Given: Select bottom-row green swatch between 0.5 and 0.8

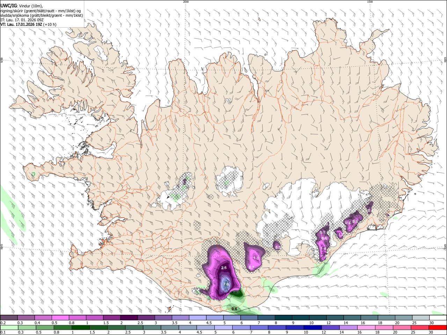Looking at the screenshot, I should click(45, 327).
